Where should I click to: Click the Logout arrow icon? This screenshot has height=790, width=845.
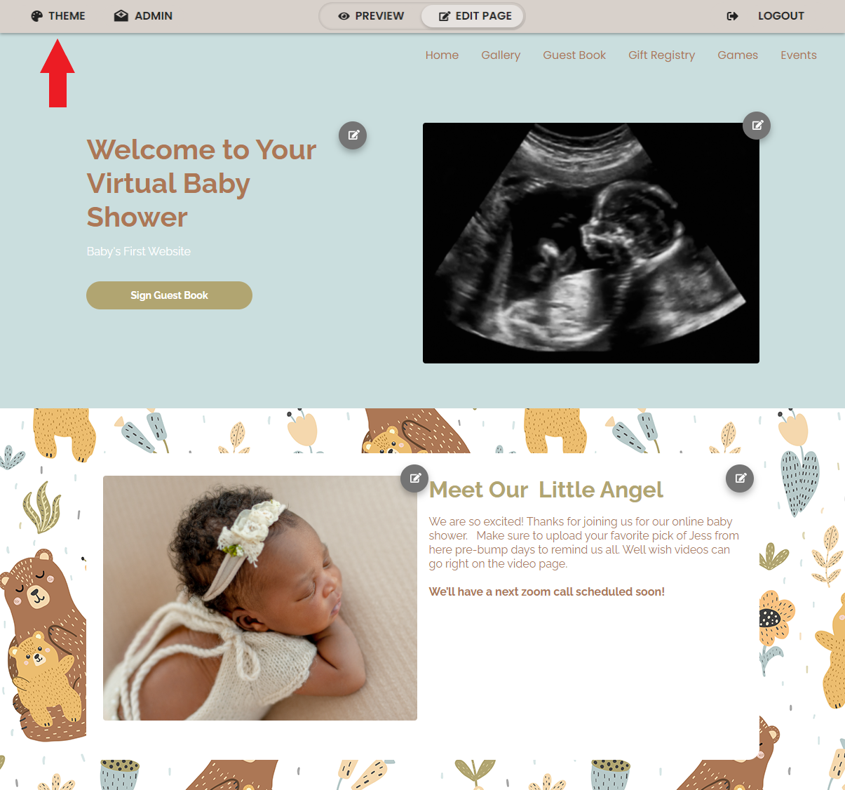[732, 16]
